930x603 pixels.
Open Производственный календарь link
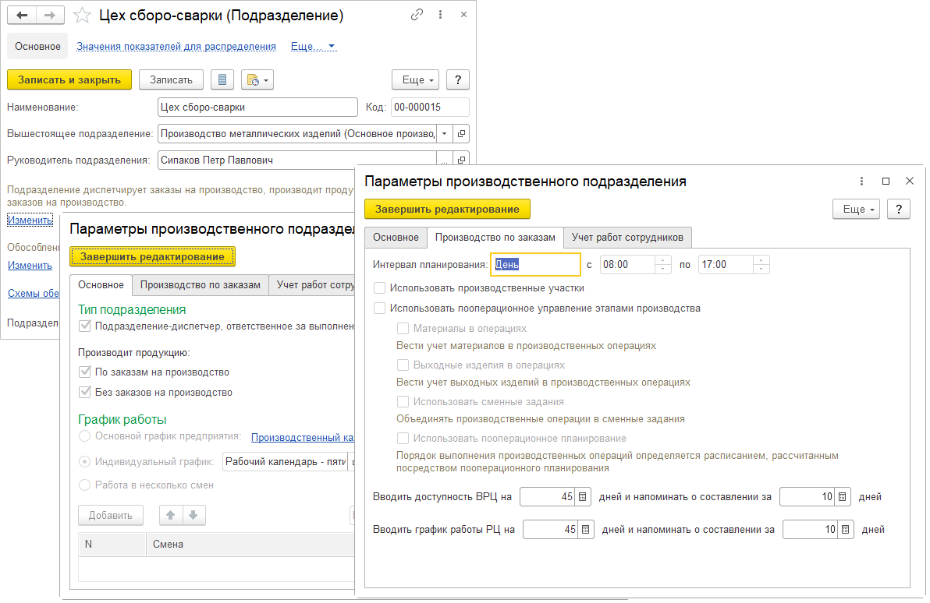pos(303,437)
